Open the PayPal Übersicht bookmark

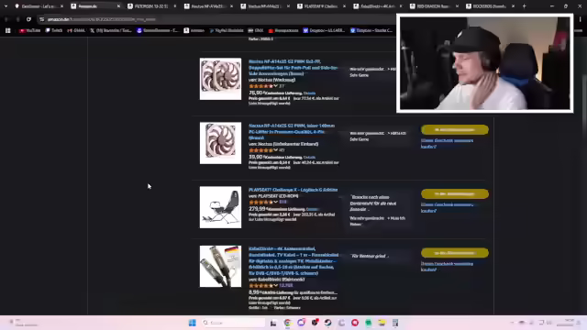click(x=227, y=30)
